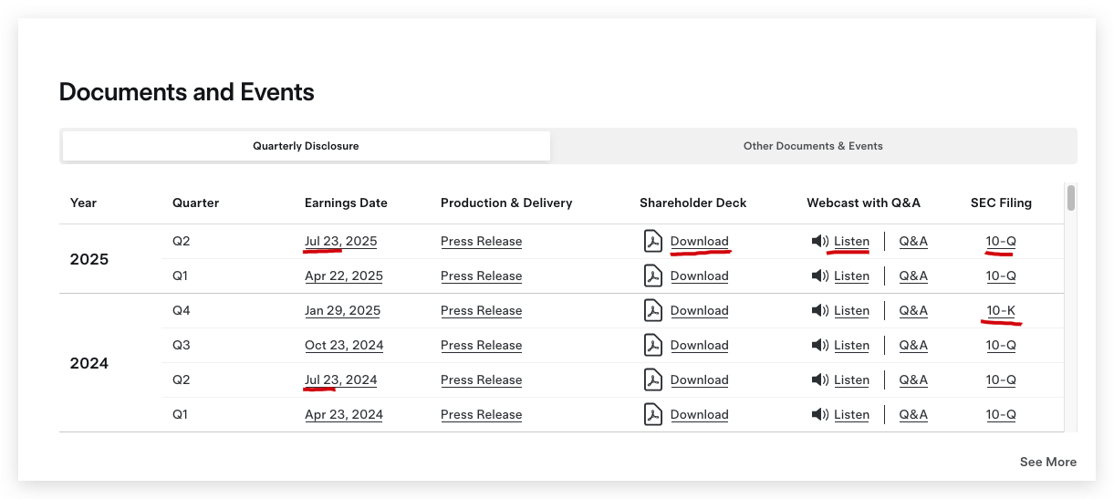Open Press Release for Q2 2024
This screenshot has width=1114, height=499.
(x=481, y=380)
